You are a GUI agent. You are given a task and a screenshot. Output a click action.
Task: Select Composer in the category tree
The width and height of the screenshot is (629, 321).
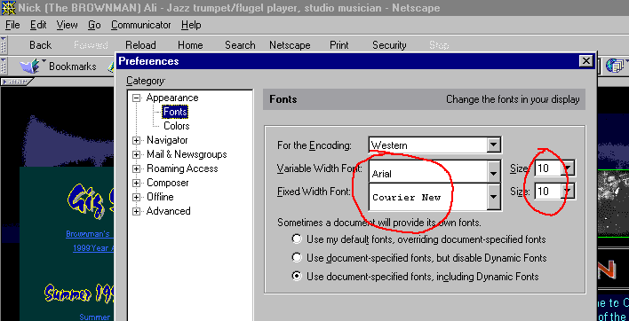[x=168, y=183]
